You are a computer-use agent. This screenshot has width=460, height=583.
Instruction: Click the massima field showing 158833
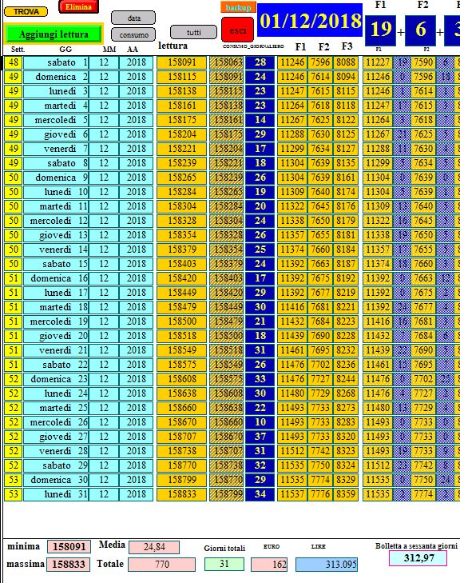[x=69, y=564]
